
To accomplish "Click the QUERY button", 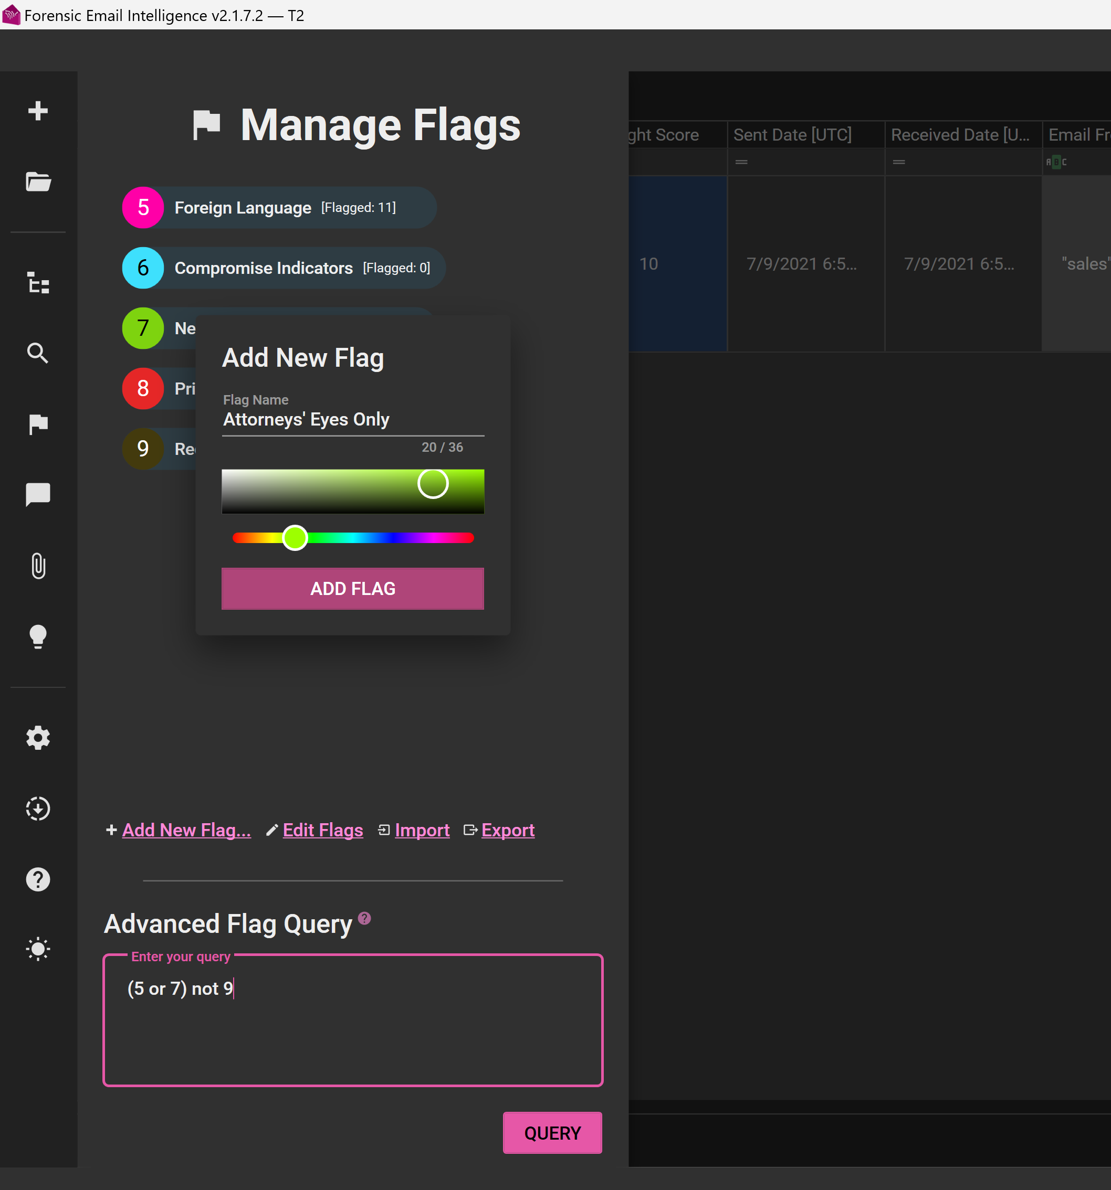I will (x=552, y=1132).
